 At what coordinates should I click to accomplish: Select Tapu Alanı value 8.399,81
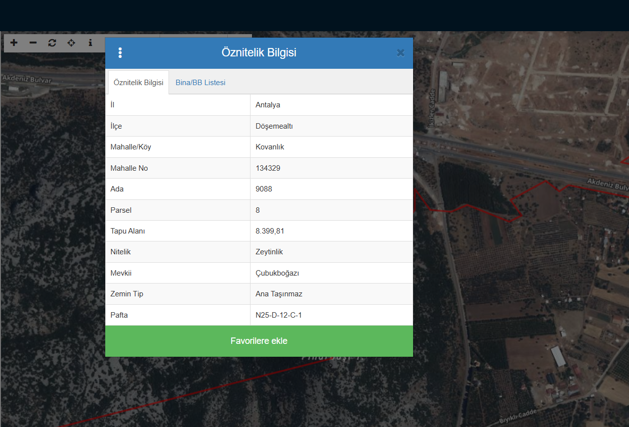(270, 231)
